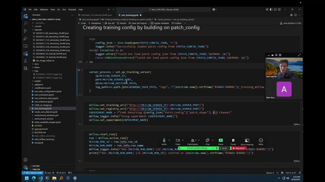Open the Extensions view
325x182 pixels.
point(25,54)
